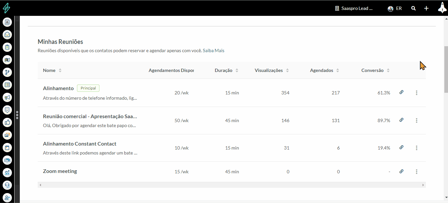
Task: Open the search magnifier in top bar
Action: (x=413, y=8)
